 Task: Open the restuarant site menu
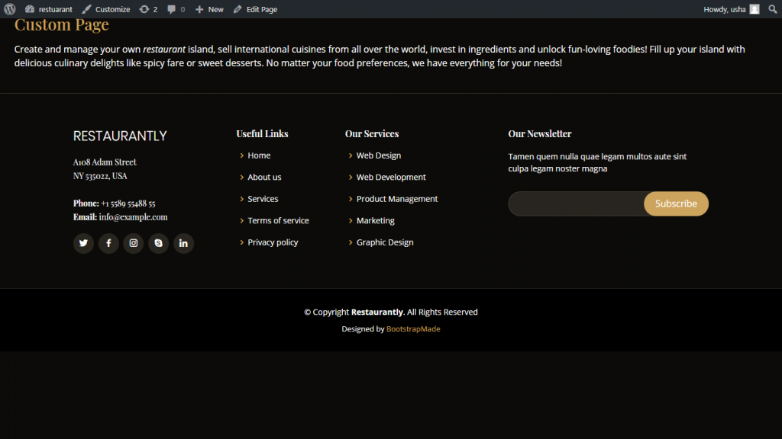pyautogui.click(x=49, y=9)
